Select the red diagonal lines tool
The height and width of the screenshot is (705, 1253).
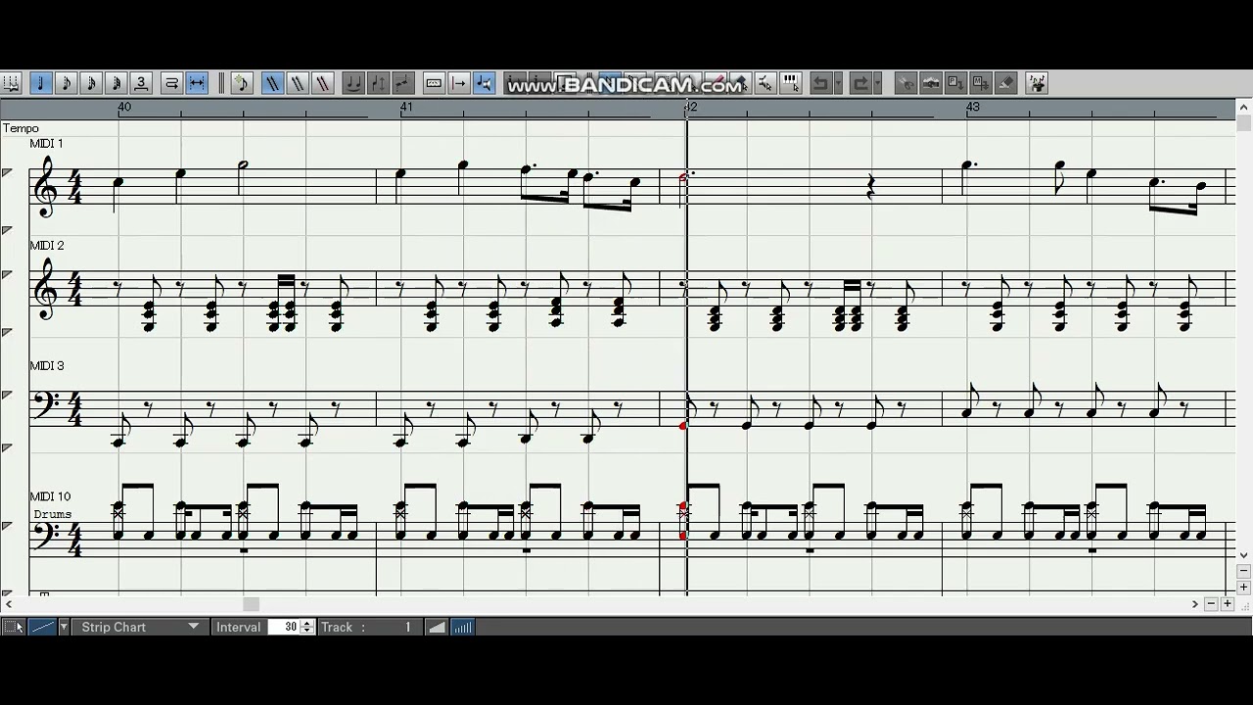tap(322, 83)
